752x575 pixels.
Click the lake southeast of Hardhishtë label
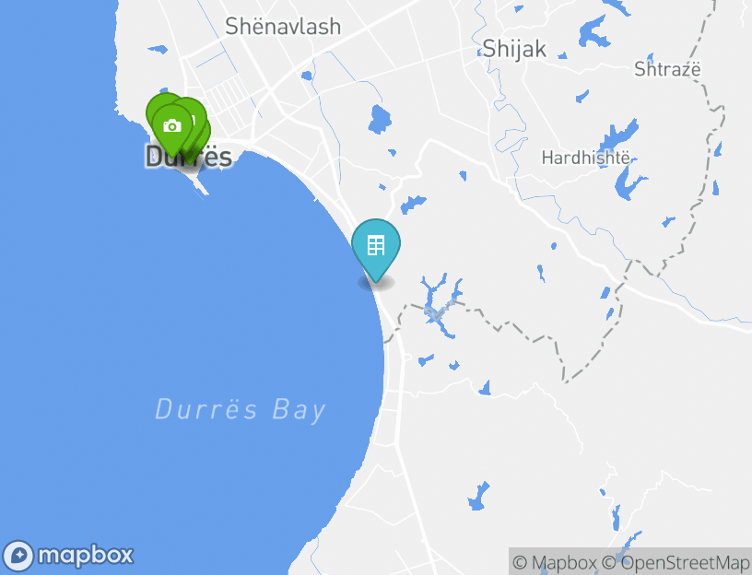[x=629, y=182]
